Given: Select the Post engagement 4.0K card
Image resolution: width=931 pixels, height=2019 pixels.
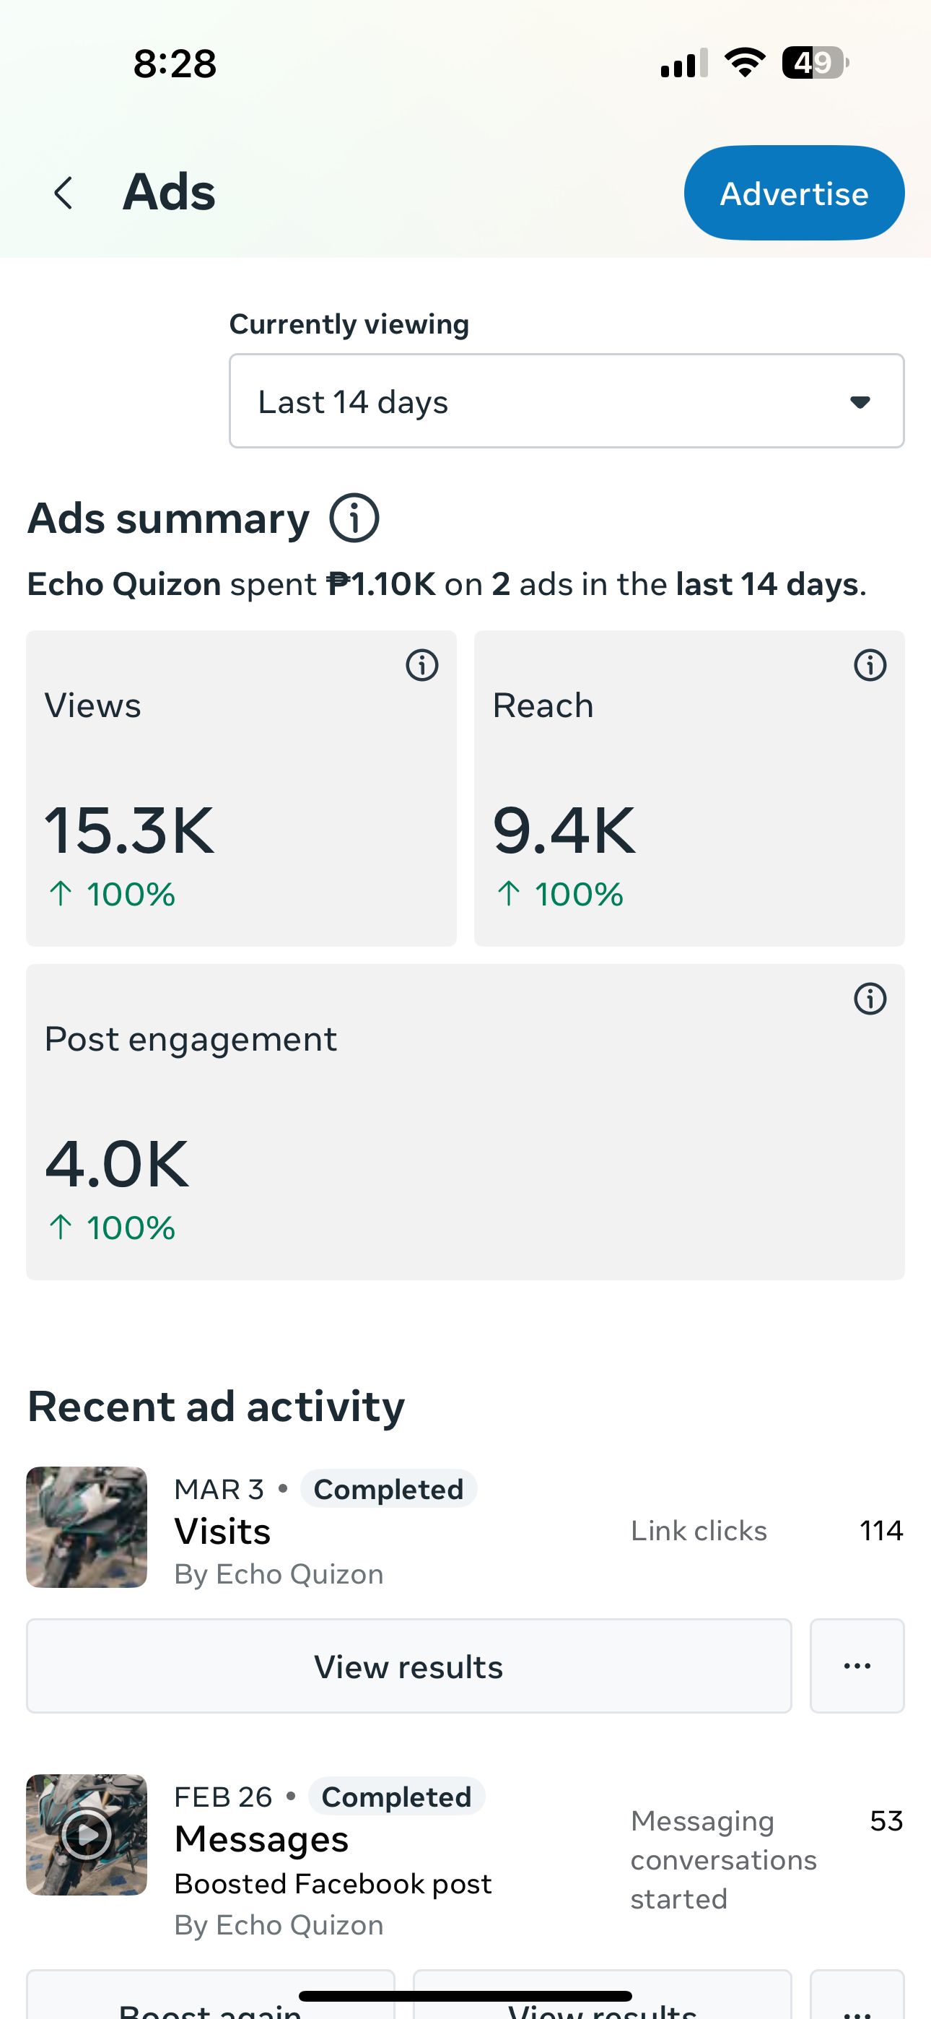Looking at the screenshot, I should tap(465, 1122).
